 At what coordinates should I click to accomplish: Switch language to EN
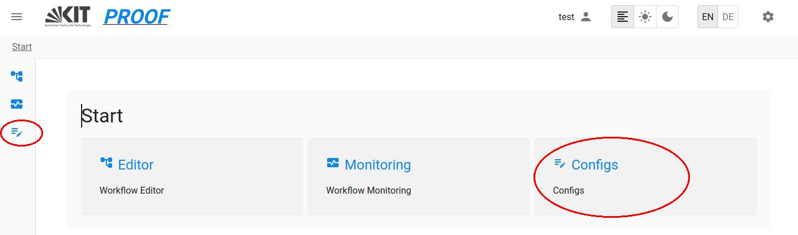[708, 17]
